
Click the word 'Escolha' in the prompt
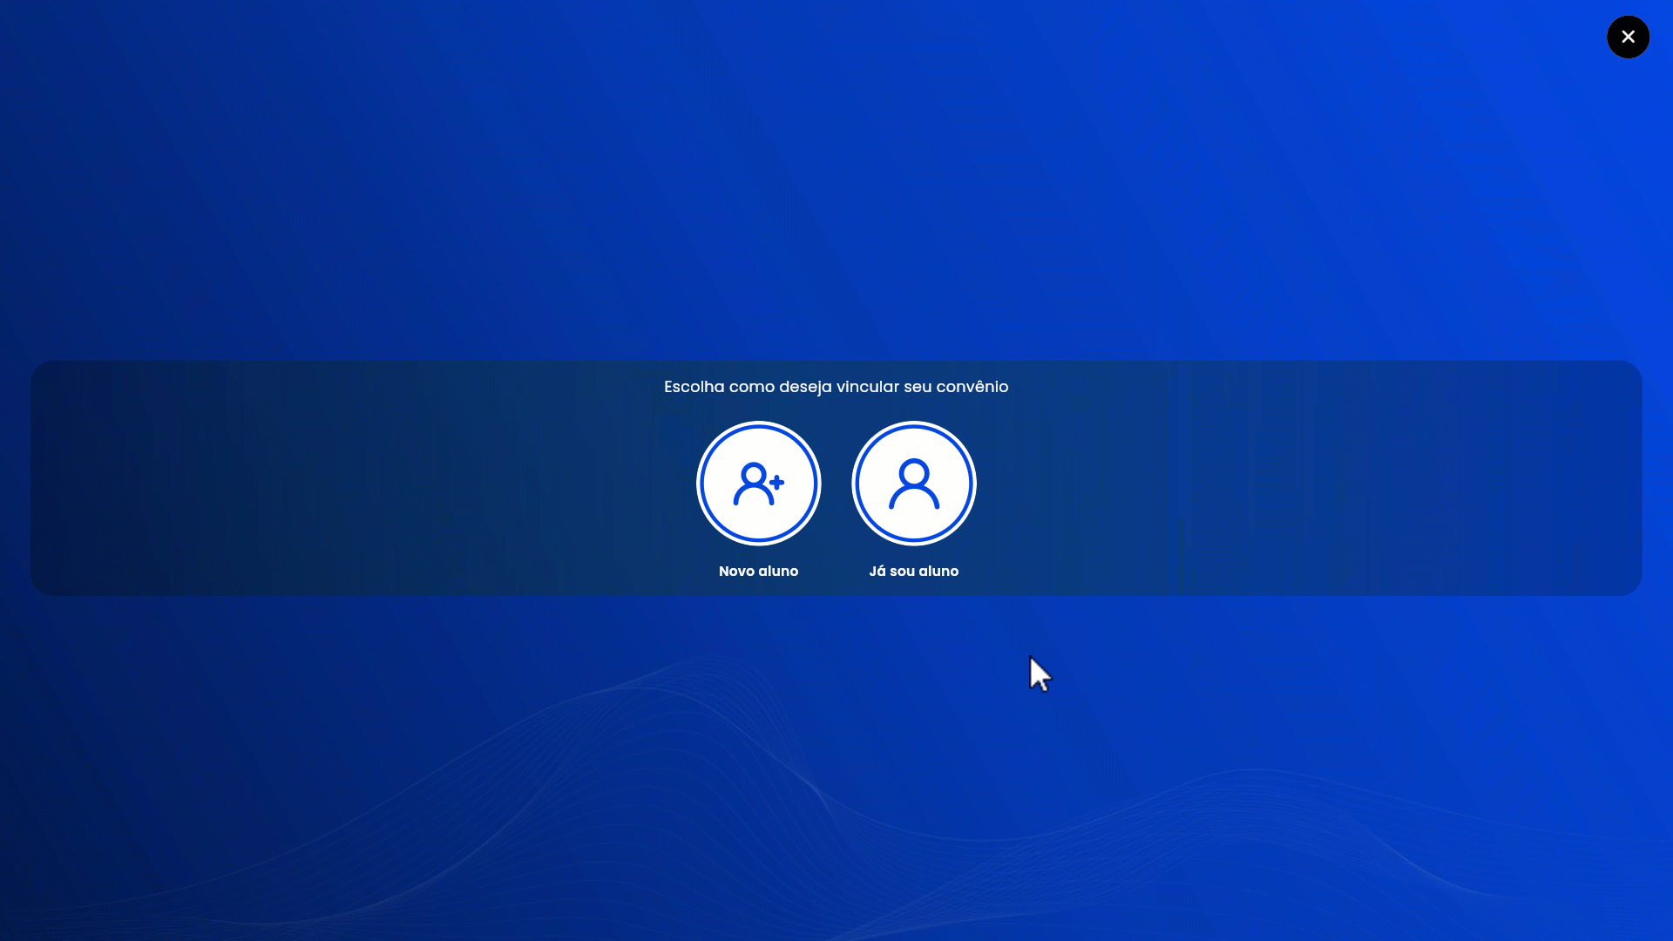click(x=694, y=387)
